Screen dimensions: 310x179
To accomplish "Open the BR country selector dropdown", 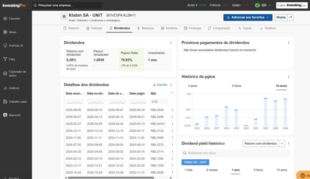I will 262,5.
